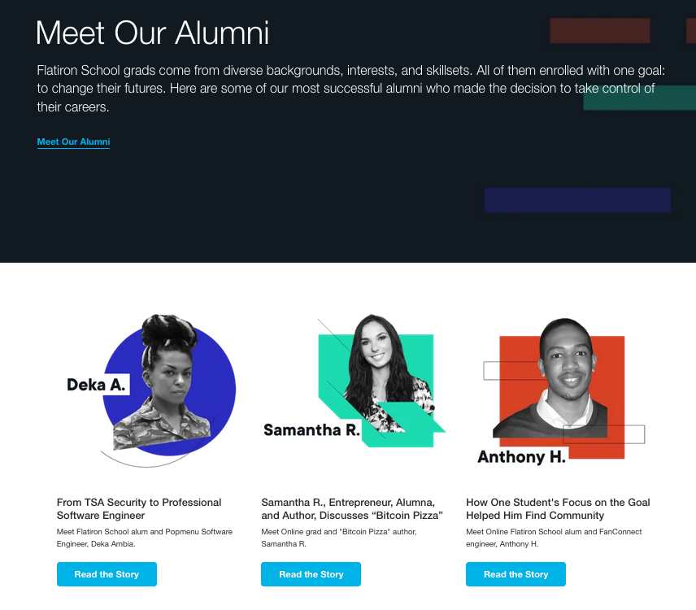
Task: Click Read the Story under Anthony H.'s article
Action: [x=515, y=574]
